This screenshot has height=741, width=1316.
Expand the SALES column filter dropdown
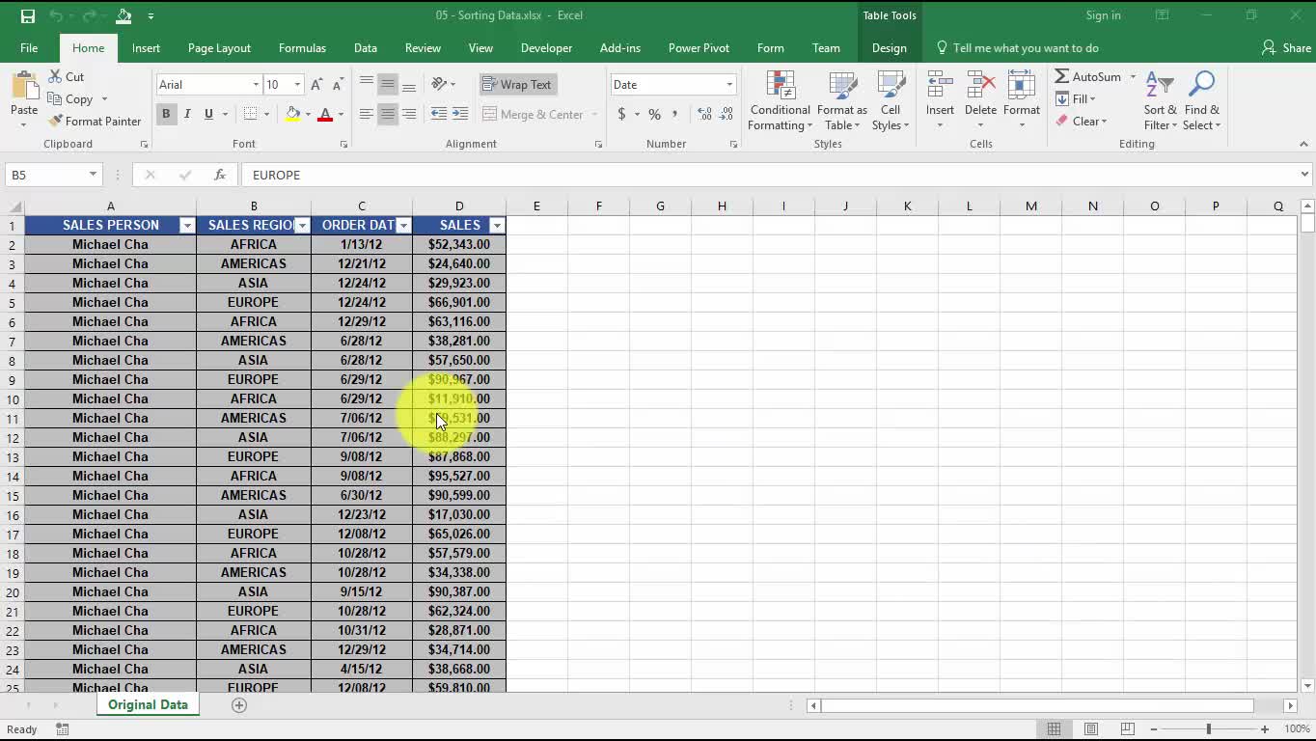pyautogui.click(x=497, y=226)
